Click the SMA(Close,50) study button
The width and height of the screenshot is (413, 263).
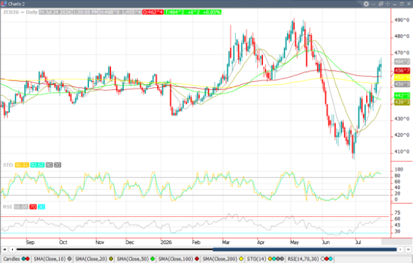pos(135,259)
